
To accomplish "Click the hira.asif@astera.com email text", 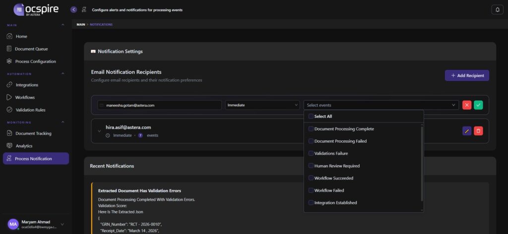I will click(x=128, y=127).
